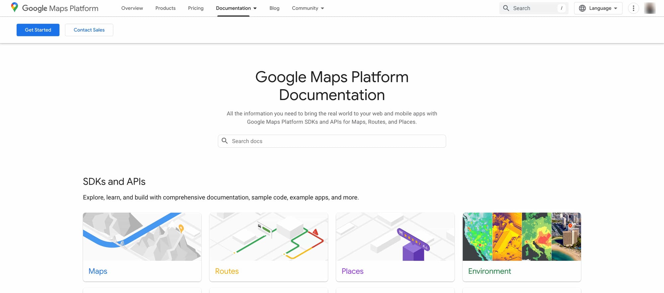
Task: Open the three-dot more options menu
Action: pyautogui.click(x=633, y=8)
